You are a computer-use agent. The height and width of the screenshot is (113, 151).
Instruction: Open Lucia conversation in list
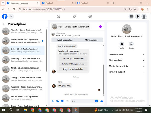pos(23,41)
